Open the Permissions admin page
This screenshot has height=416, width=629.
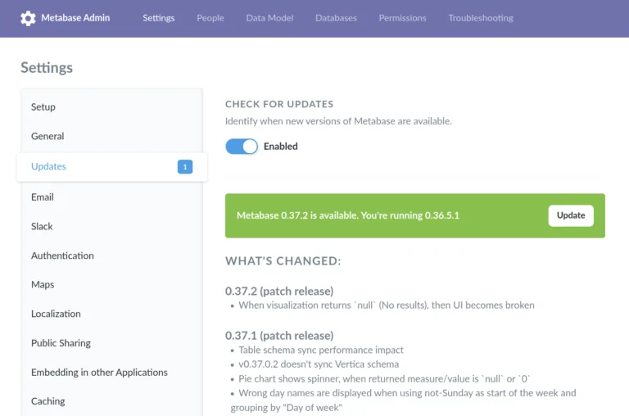[x=402, y=18]
